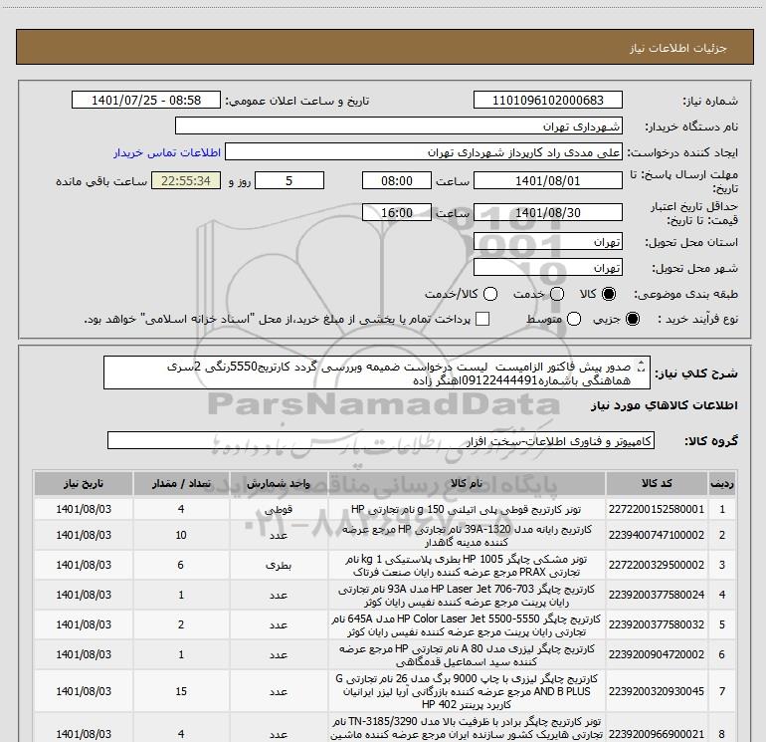Click the delivery city field
Screen dimensions: 766x742
547,267
